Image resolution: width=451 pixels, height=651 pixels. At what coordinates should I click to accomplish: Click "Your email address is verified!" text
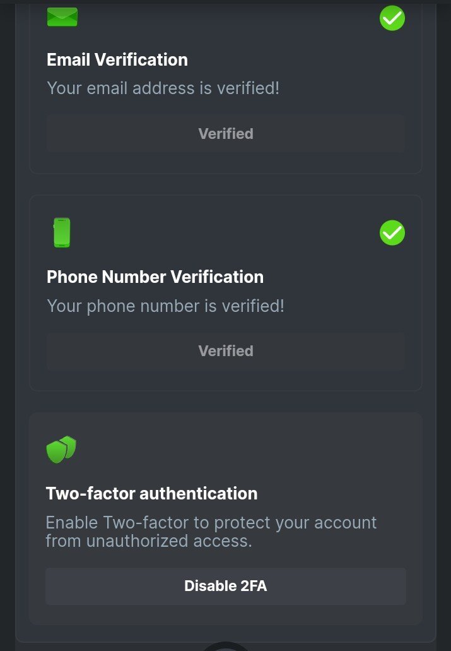(163, 88)
